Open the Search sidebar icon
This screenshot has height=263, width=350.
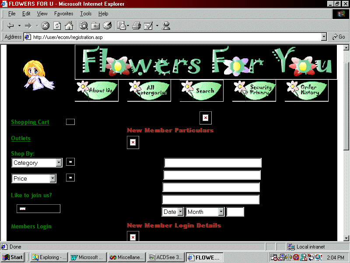[83, 25]
